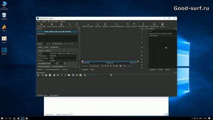Click the Скорость speed stepper arrows
Viewport: 213px width, 120px height.
click(53, 44)
